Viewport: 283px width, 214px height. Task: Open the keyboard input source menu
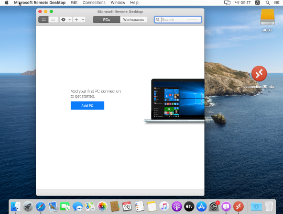coord(257,3)
